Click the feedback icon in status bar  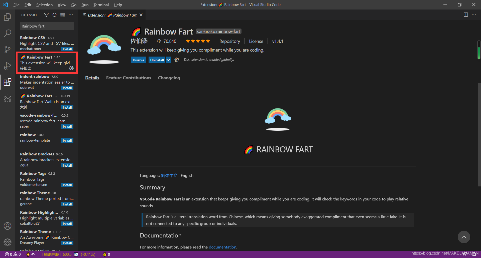pyautogui.click(x=464, y=254)
